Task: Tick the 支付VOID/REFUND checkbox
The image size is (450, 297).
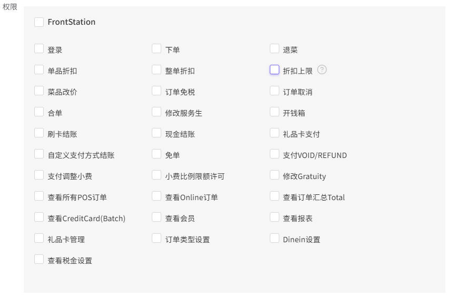Action: [x=275, y=154]
